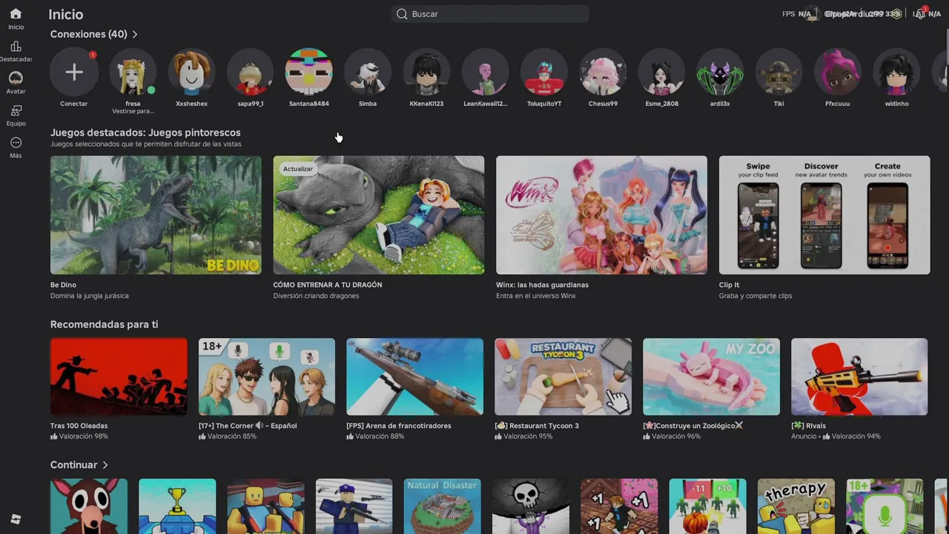Open Xxsheshex's friend avatar
949x534 pixels.
point(191,72)
